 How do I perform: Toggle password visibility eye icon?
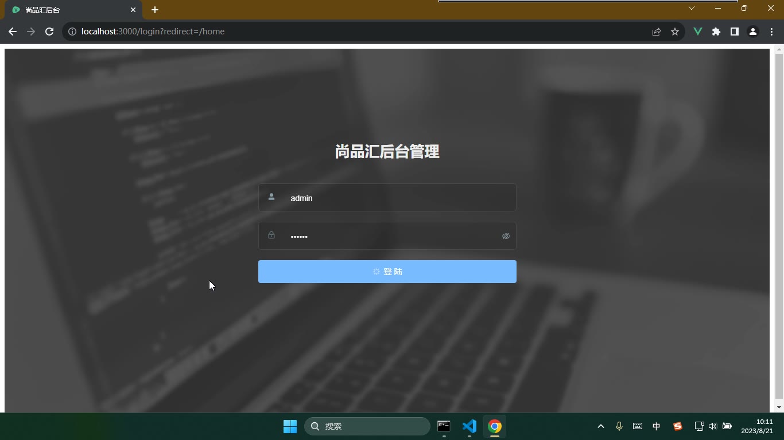(506, 236)
